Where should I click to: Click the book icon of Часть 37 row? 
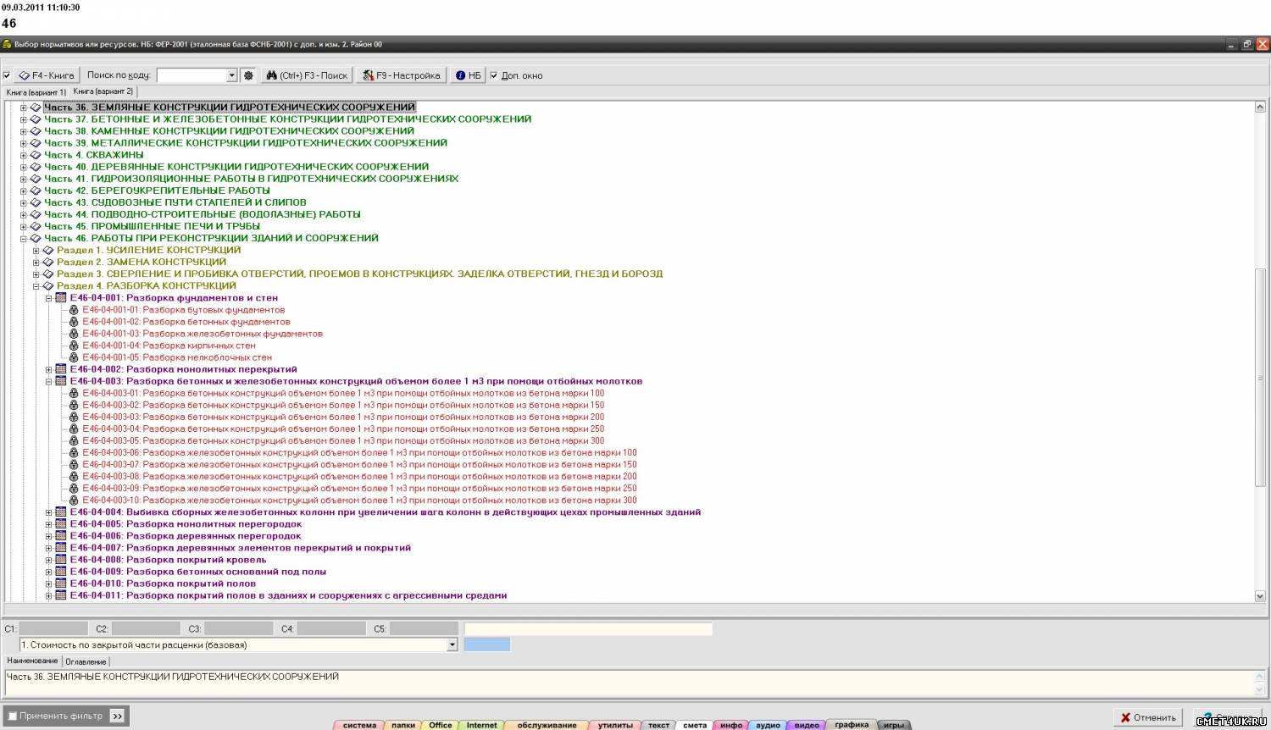[x=36, y=119]
